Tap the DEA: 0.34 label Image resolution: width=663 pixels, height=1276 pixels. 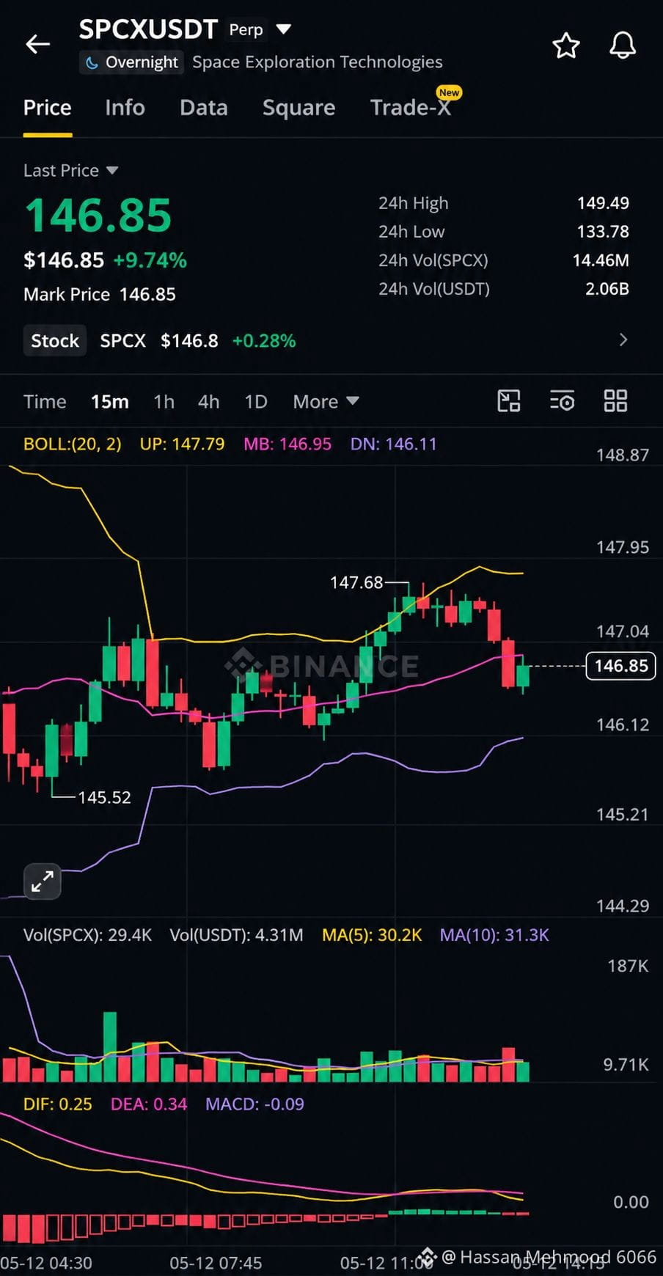[x=149, y=1104]
